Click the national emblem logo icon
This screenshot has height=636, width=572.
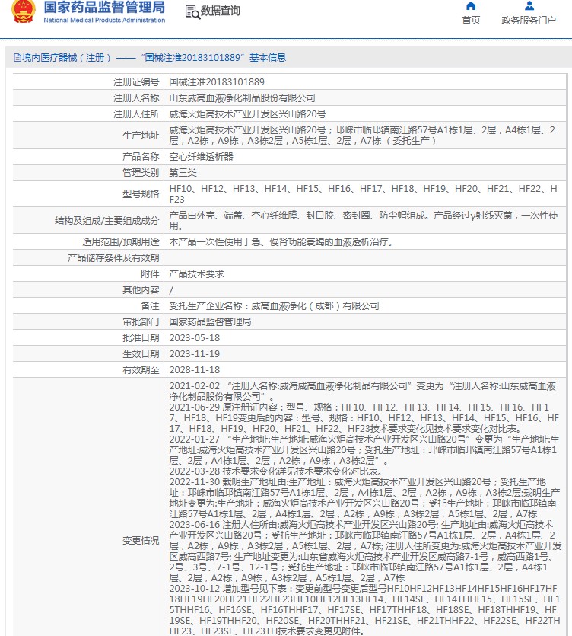click(24, 11)
